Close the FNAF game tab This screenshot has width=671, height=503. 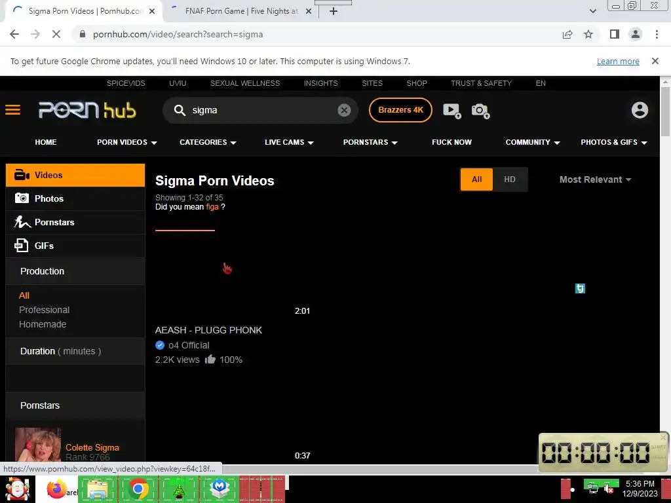(x=309, y=11)
